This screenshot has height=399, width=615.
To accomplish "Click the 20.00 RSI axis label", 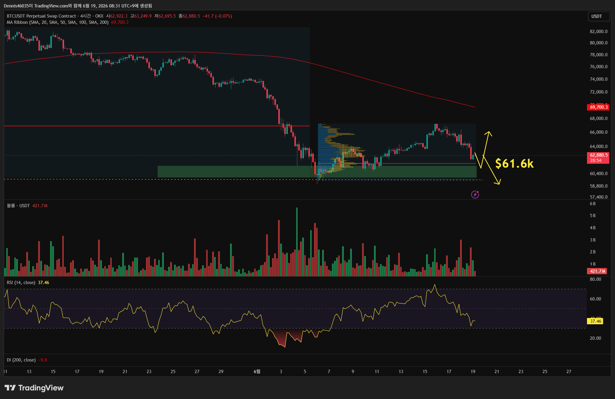I will click(x=595, y=338).
